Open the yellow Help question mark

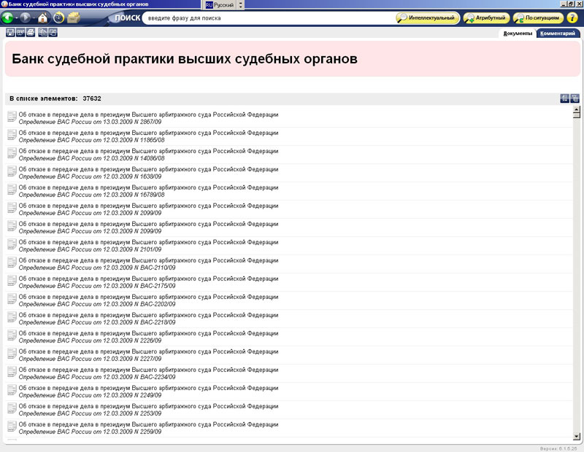[572, 17]
